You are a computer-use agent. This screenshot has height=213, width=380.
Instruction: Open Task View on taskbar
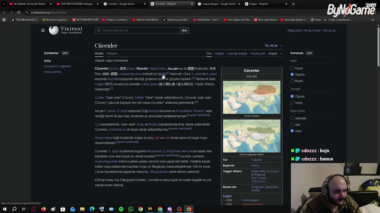coord(24,209)
